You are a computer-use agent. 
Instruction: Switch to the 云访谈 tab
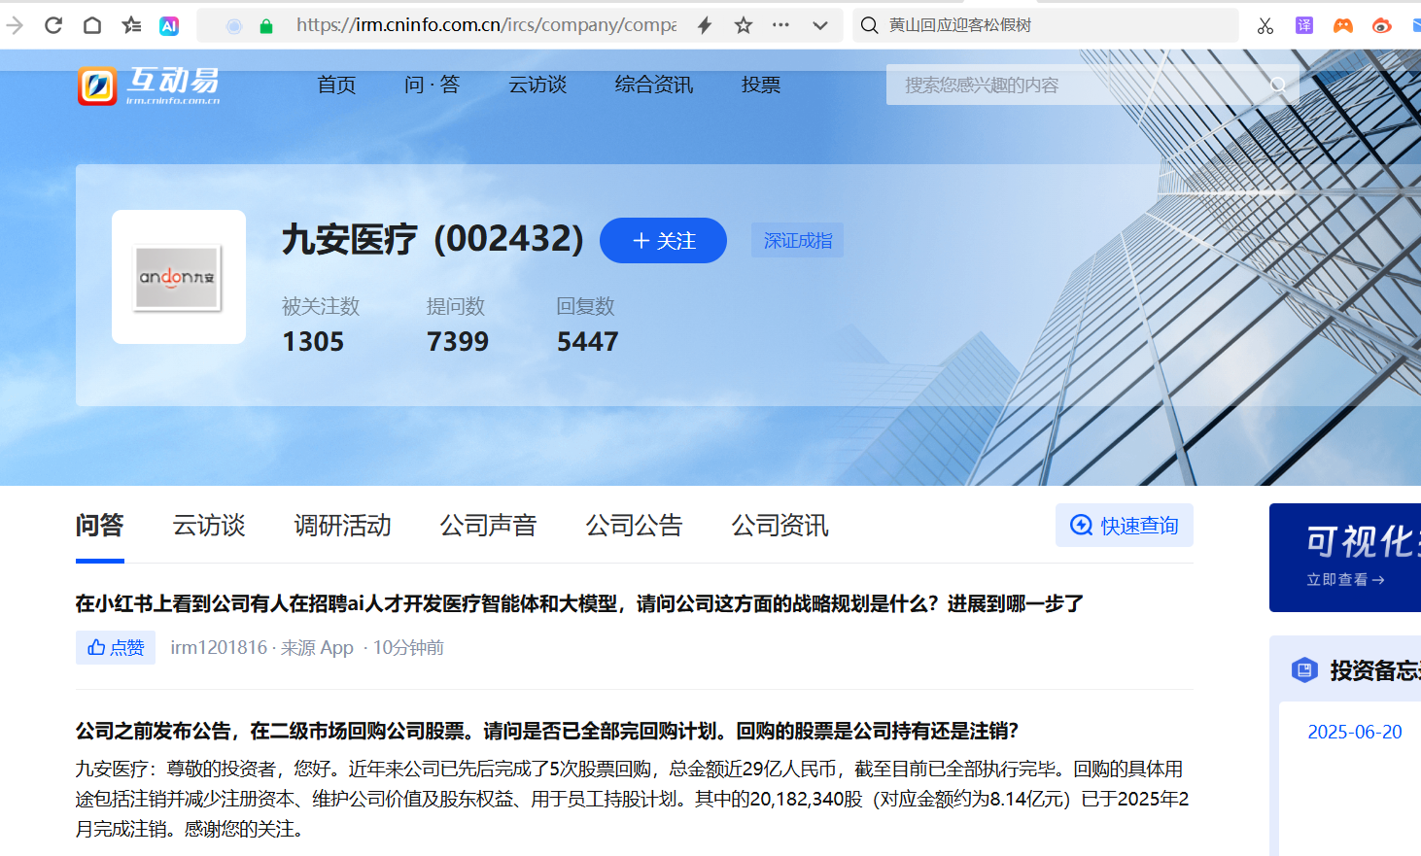coord(209,526)
